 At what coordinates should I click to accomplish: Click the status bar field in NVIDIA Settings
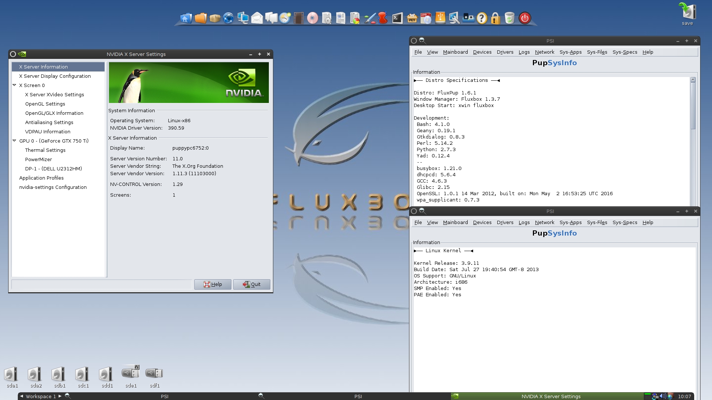pos(102,284)
